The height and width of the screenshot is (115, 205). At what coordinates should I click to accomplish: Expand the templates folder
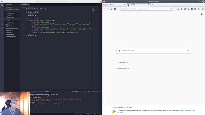pyautogui.click(x=10, y=19)
